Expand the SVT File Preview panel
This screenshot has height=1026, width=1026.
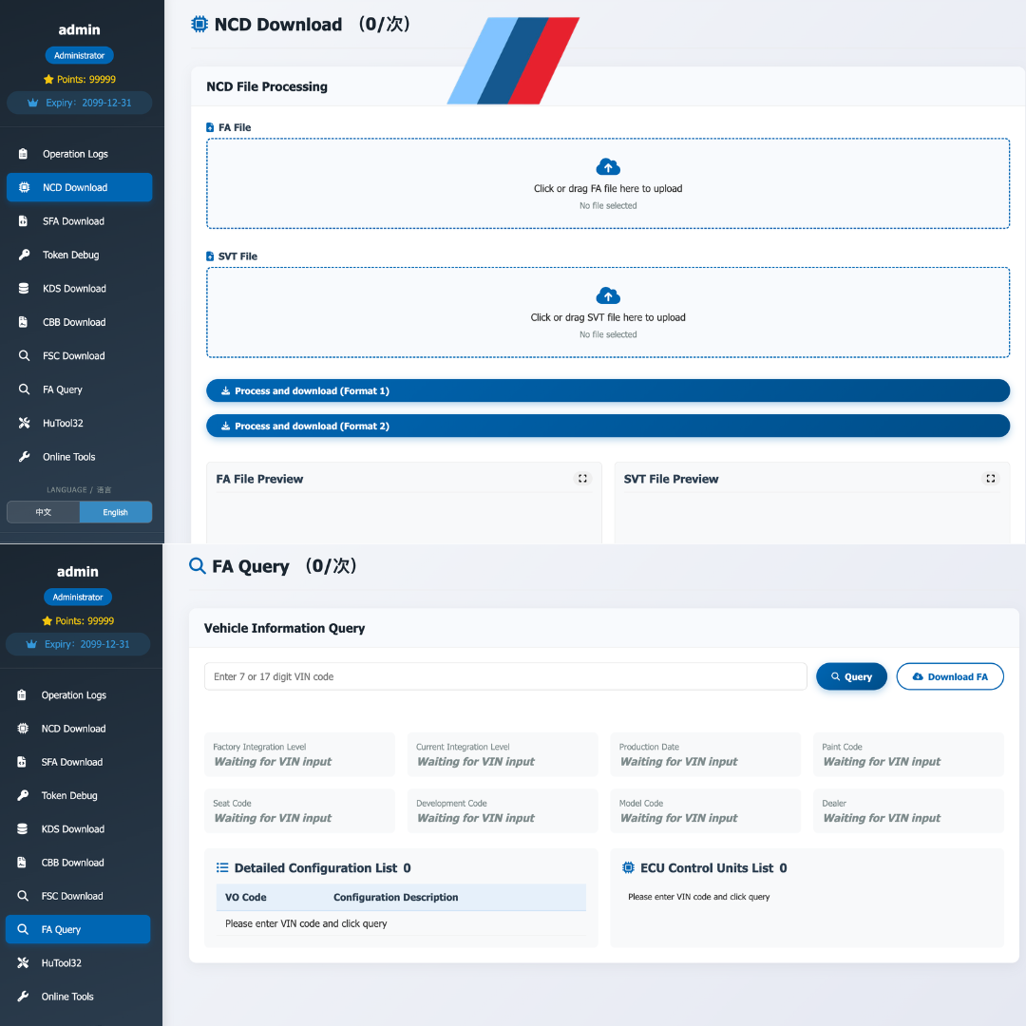(990, 478)
